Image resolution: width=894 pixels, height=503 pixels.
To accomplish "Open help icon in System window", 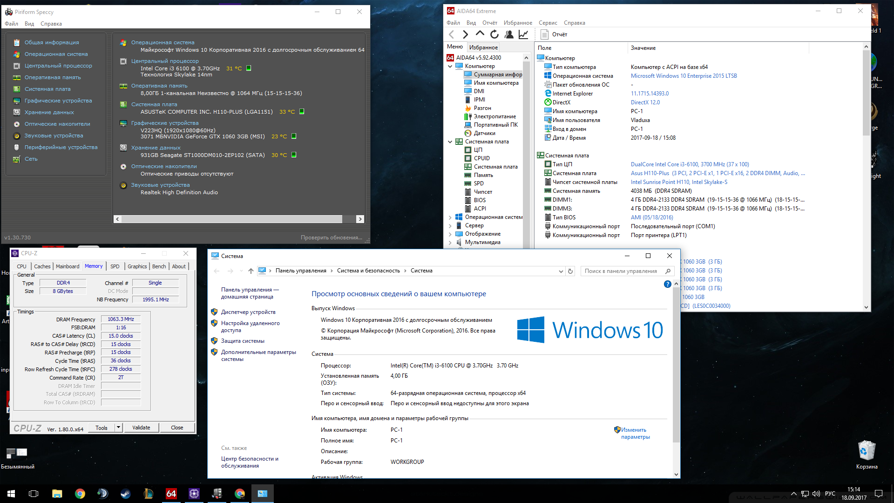I will point(667,284).
